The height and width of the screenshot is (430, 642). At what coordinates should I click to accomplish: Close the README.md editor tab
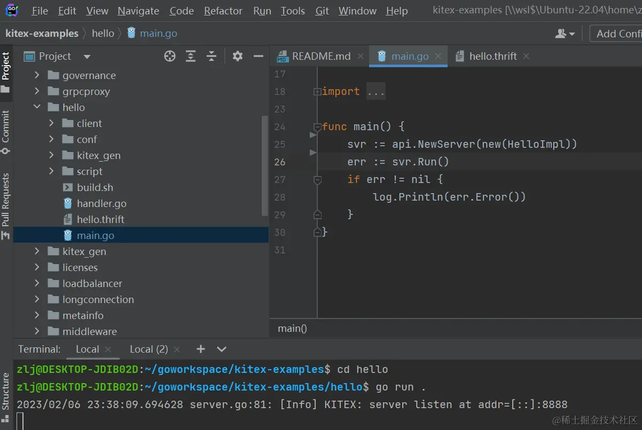click(x=361, y=56)
